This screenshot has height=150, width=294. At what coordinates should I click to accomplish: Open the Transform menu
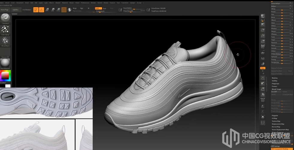pos(125,3)
